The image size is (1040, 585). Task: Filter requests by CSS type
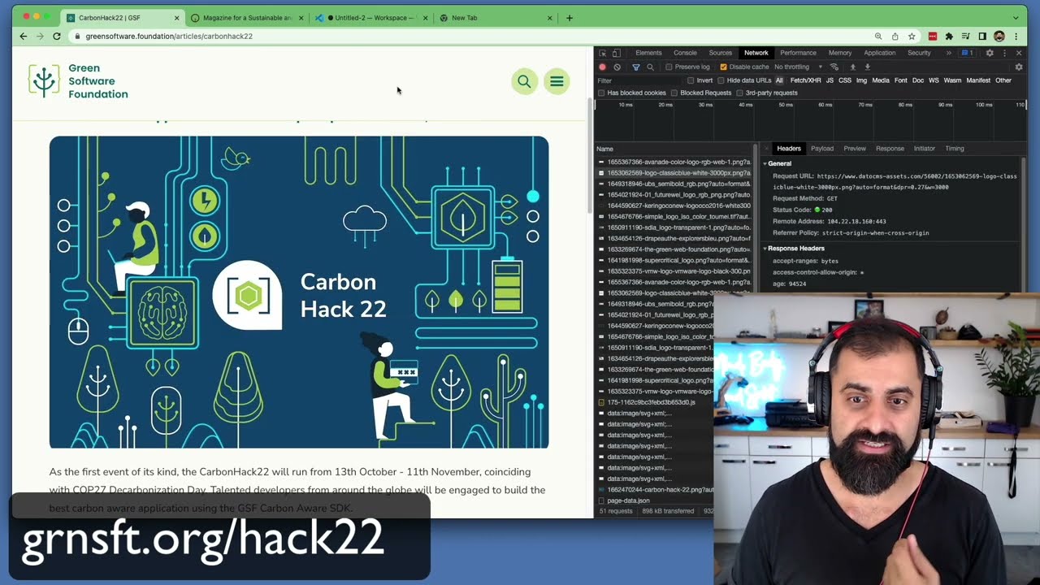[x=844, y=80]
